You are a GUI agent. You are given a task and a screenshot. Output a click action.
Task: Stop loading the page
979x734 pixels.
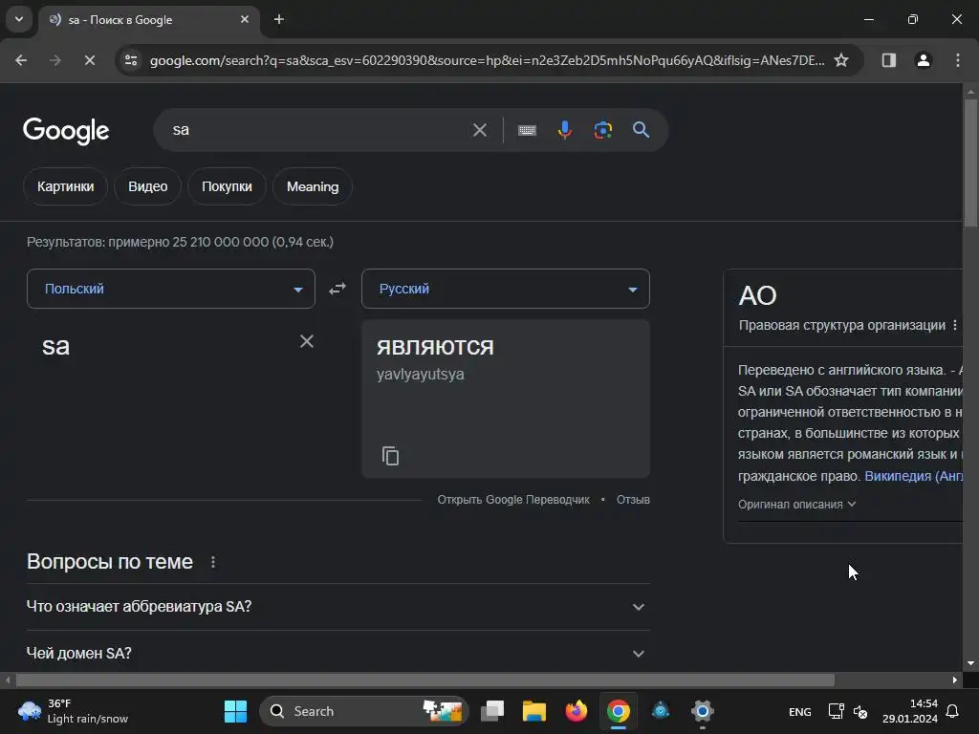tap(89, 60)
